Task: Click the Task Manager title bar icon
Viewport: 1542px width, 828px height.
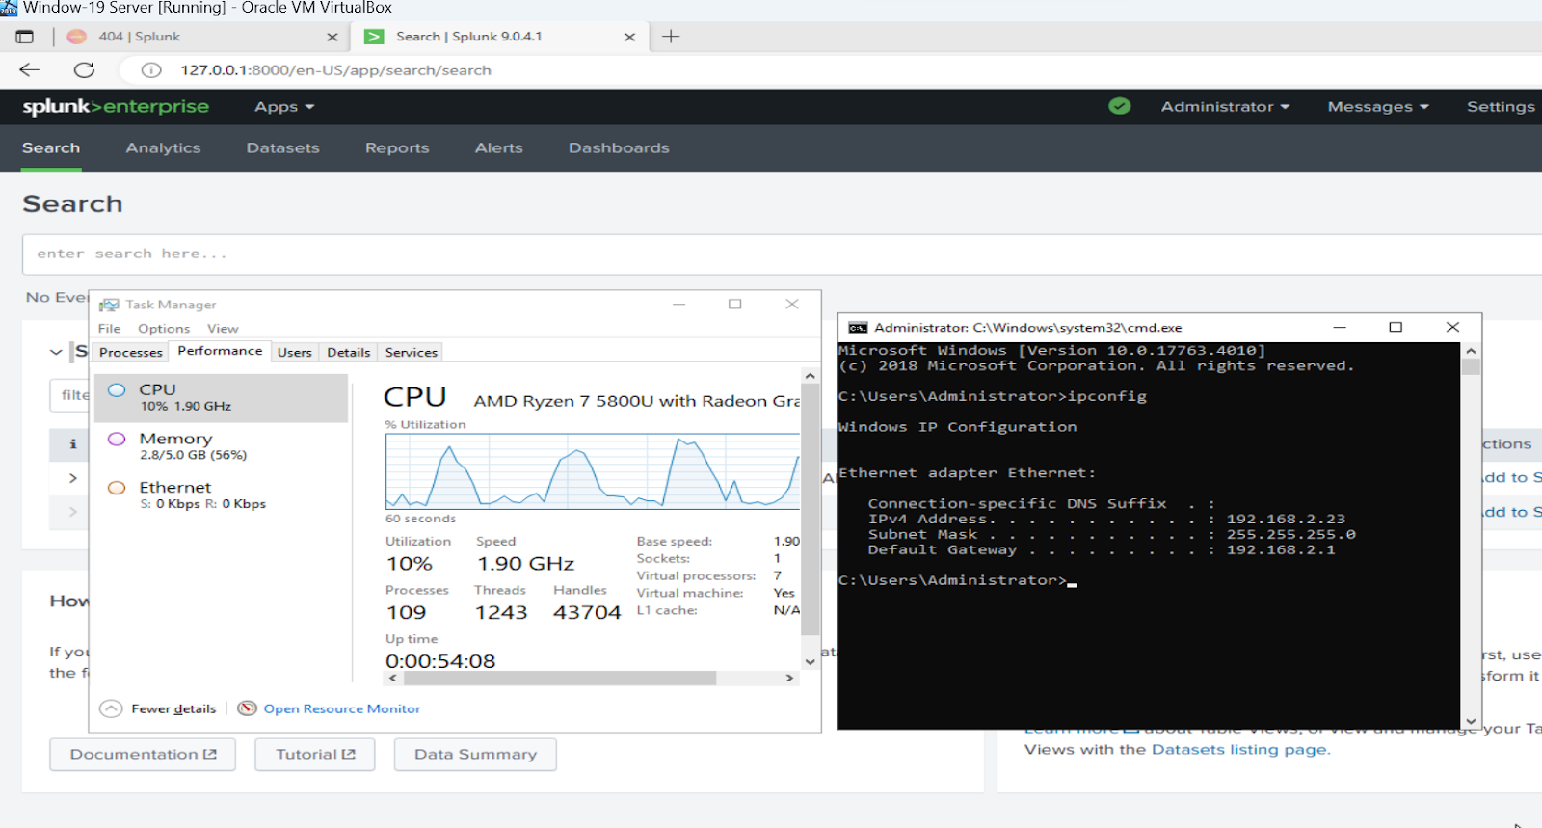Action: [x=109, y=305]
